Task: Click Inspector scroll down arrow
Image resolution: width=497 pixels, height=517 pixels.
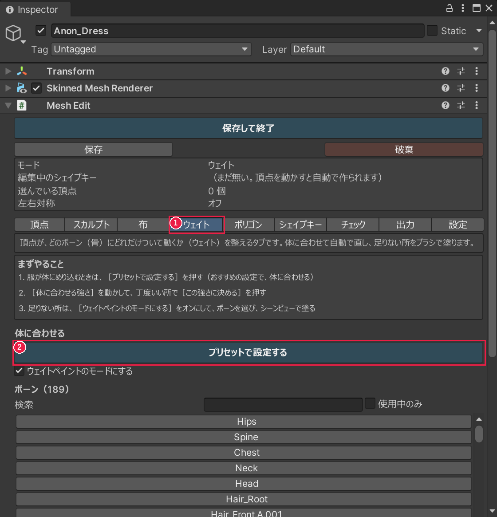Action: coord(492,510)
